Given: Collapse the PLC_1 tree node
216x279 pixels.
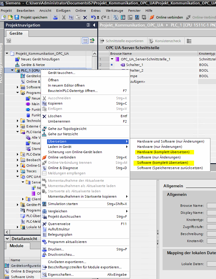Looking at the screenshot, I should click(12, 70).
